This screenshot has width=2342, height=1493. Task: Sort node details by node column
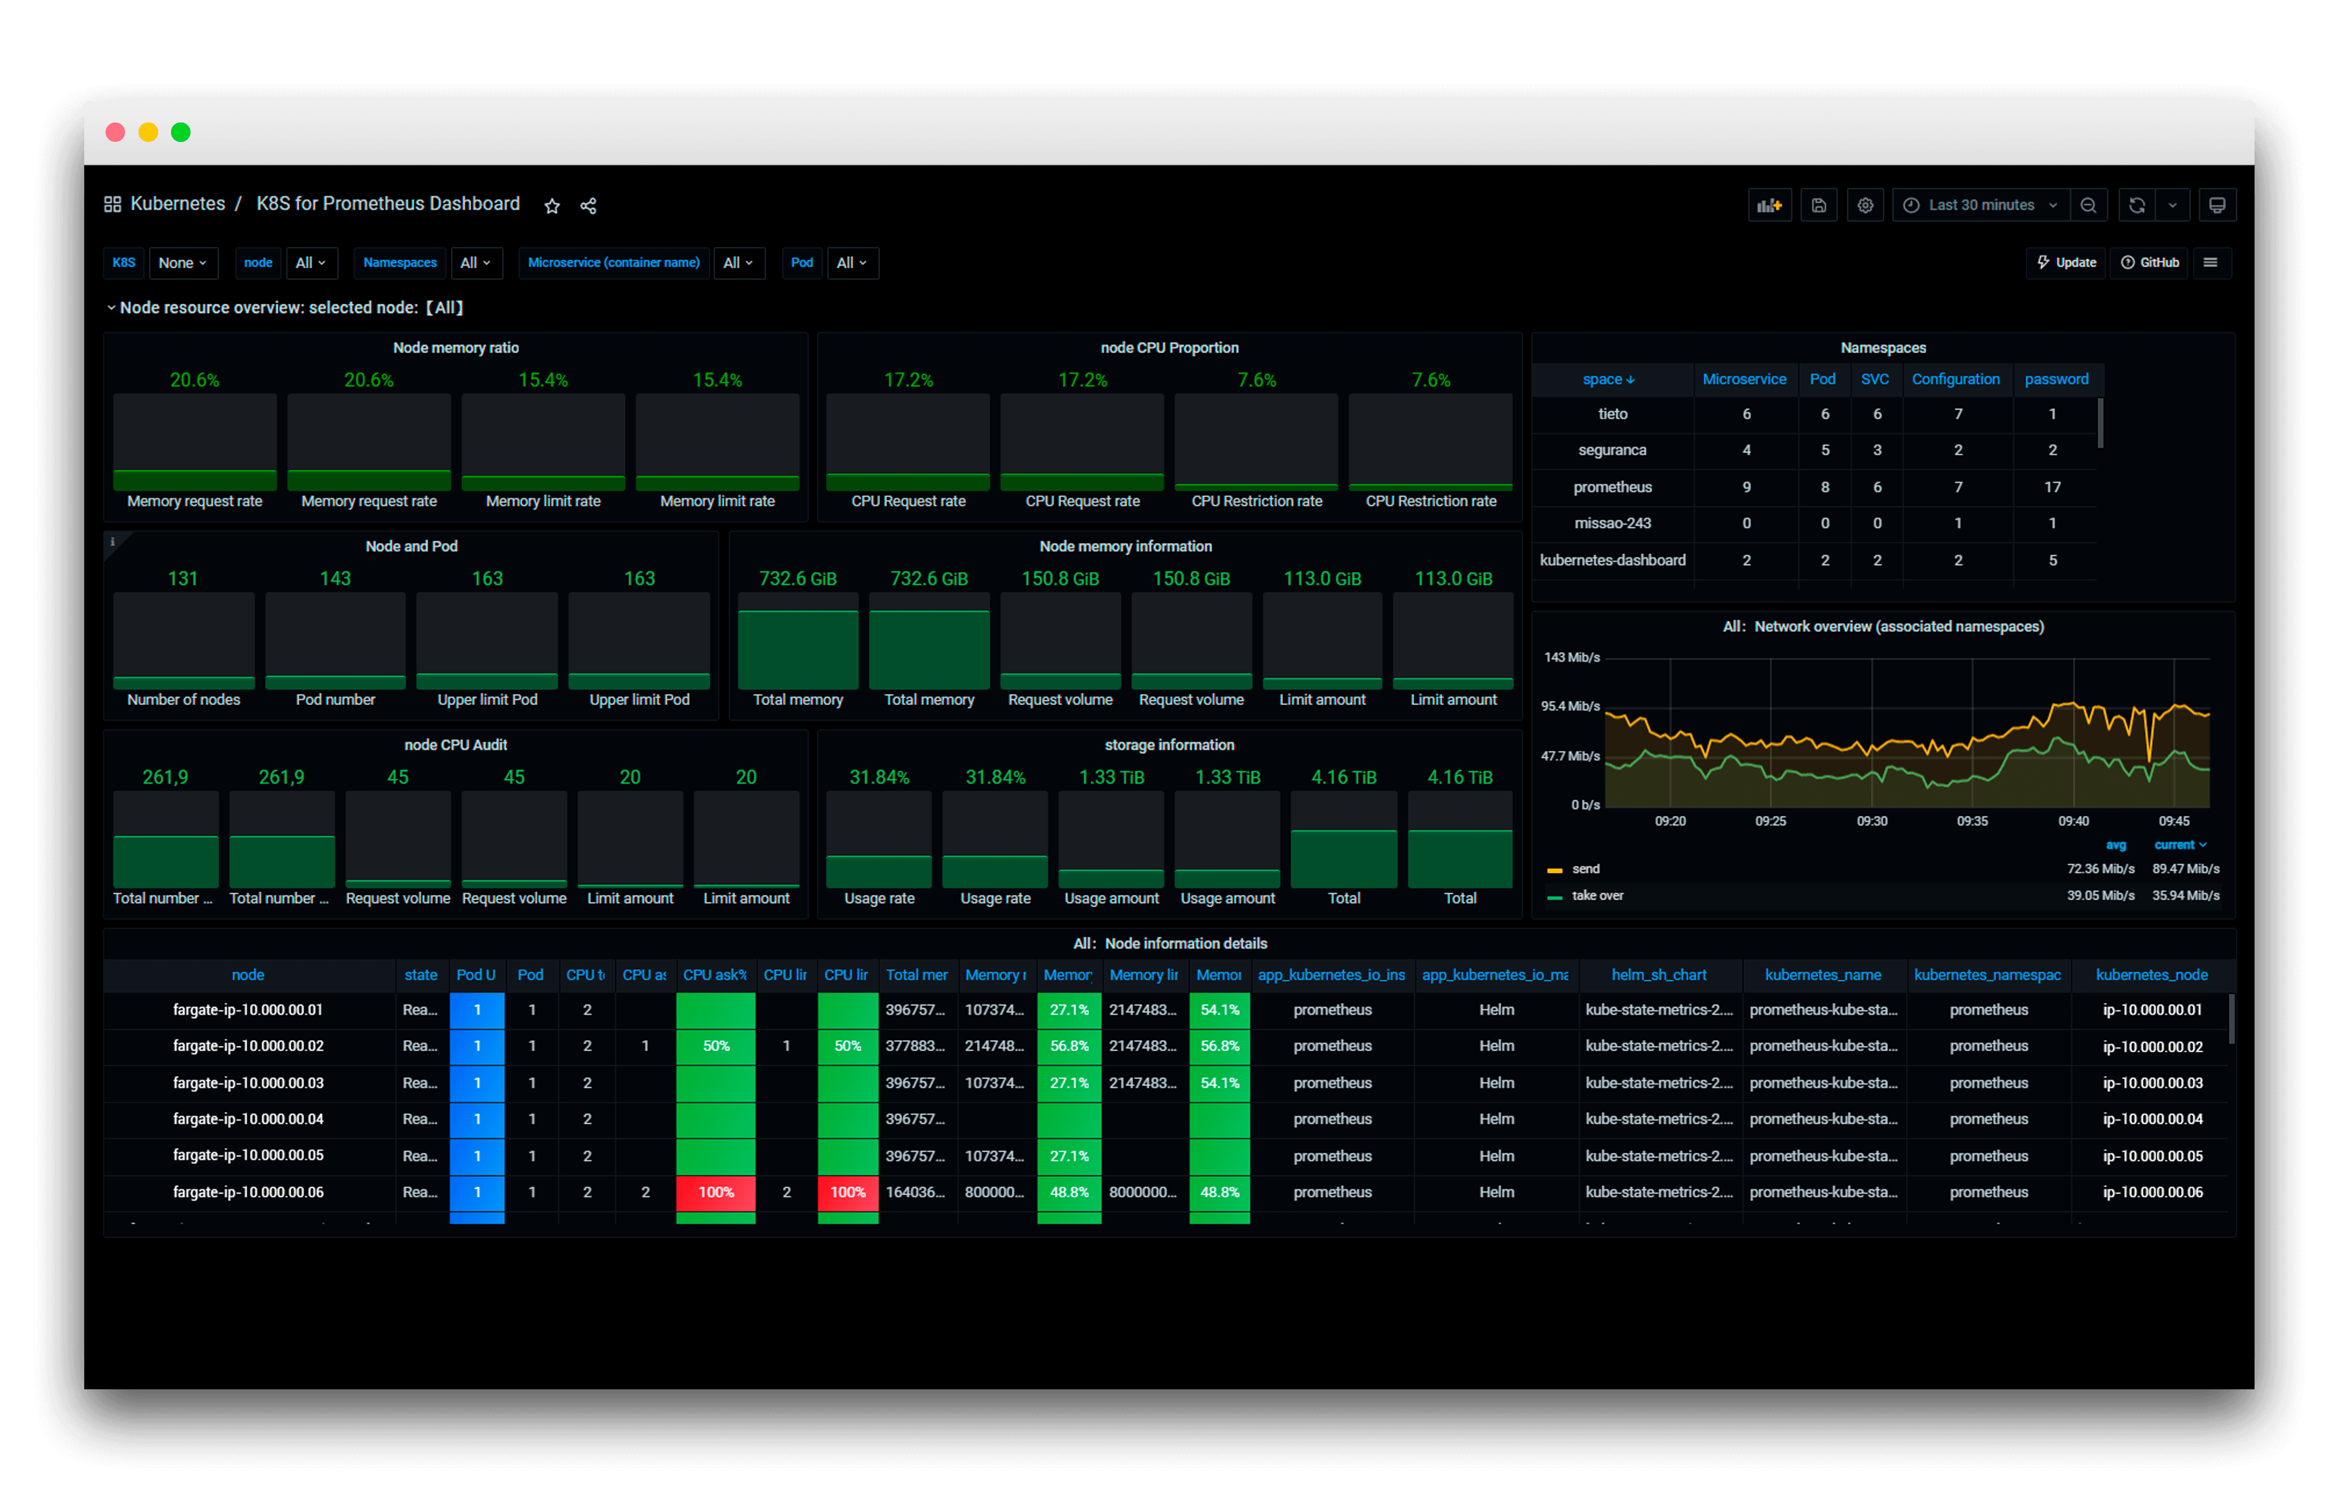click(x=248, y=975)
